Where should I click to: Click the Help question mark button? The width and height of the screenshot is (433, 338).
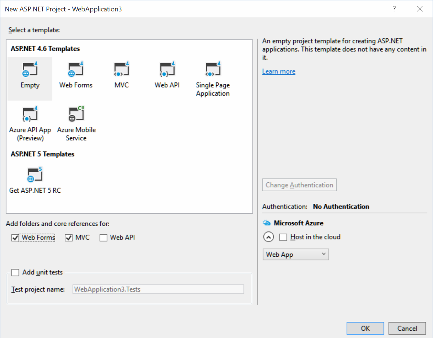pyautogui.click(x=394, y=9)
